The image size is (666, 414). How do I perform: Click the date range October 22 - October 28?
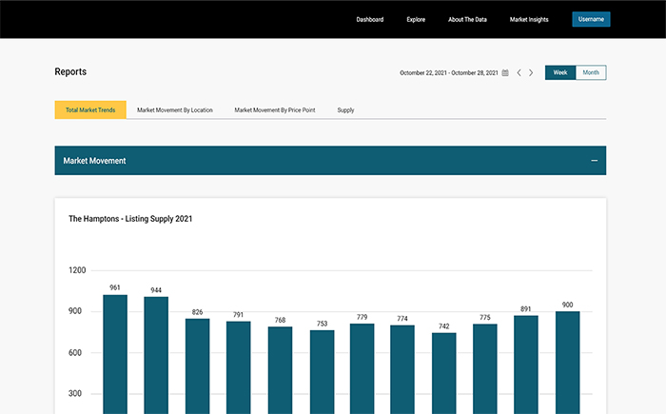point(449,72)
